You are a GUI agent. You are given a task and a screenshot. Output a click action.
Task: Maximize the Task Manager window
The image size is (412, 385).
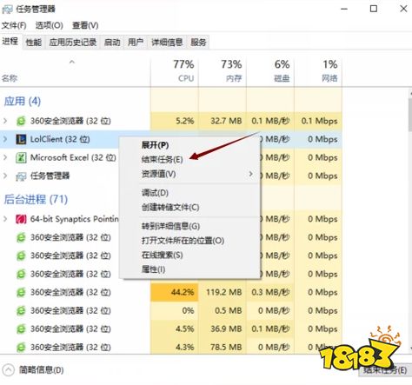pos(374,9)
